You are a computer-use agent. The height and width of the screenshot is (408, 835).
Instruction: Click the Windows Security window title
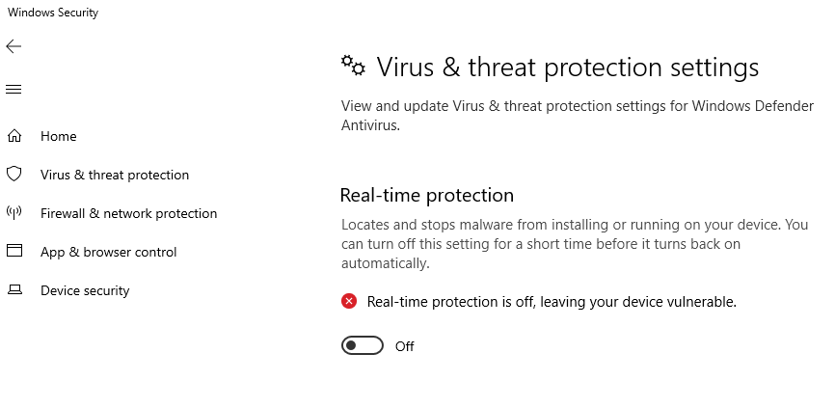[x=53, y=14]
